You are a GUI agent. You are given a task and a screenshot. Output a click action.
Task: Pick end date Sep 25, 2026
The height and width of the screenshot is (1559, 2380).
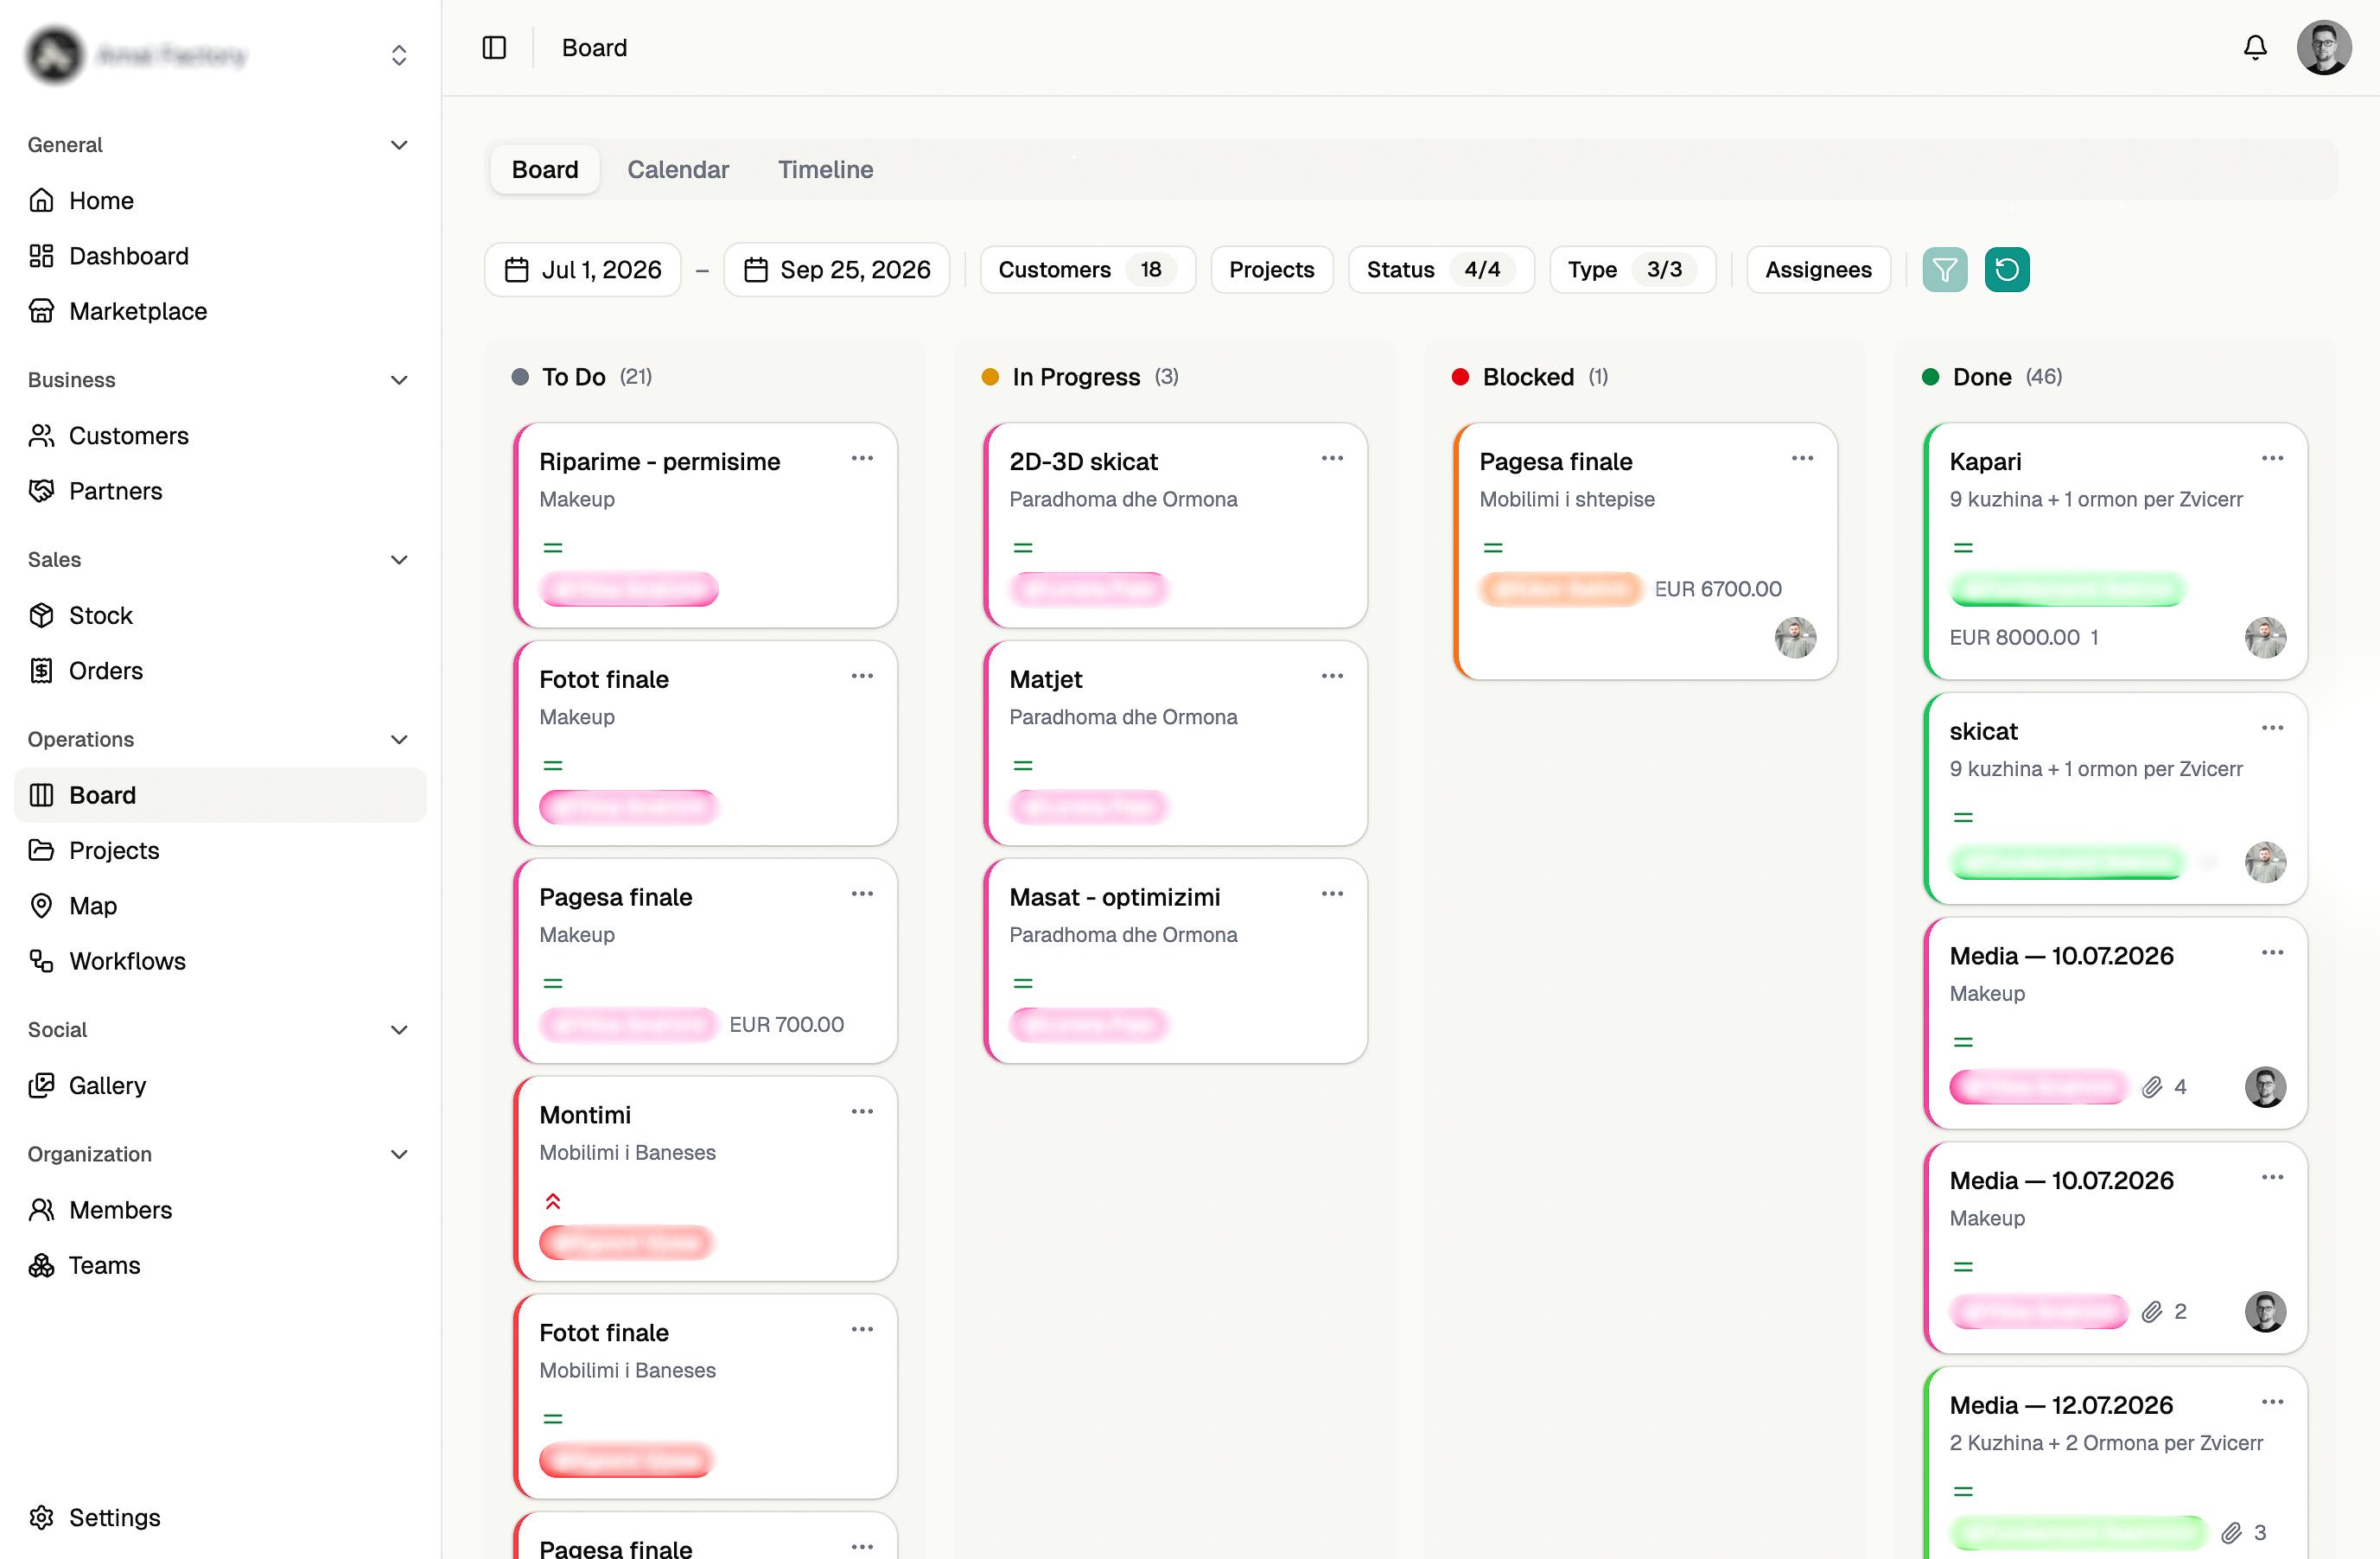(837, 269)
